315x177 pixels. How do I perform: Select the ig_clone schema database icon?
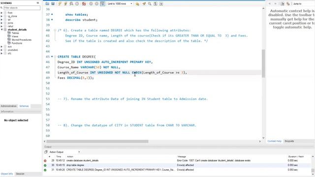(5, 16)
